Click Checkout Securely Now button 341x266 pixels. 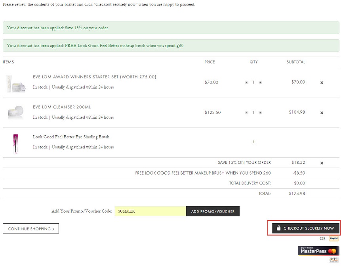305,228
